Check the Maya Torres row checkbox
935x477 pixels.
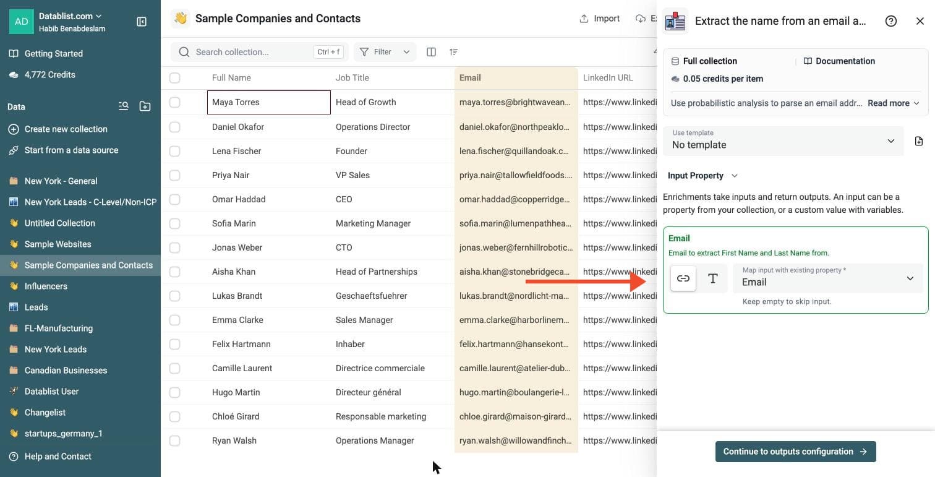pyautogui.click(x=175, y=102)
